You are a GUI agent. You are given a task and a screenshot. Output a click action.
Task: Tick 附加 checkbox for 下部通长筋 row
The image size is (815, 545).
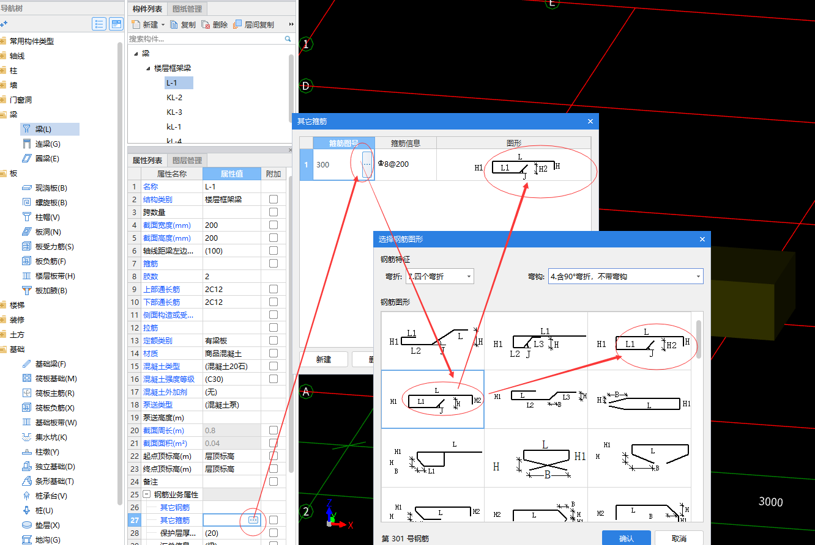click(x=274, y=302)
